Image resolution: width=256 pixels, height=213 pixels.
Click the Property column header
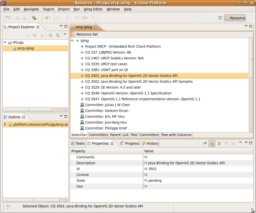point(107,151)
